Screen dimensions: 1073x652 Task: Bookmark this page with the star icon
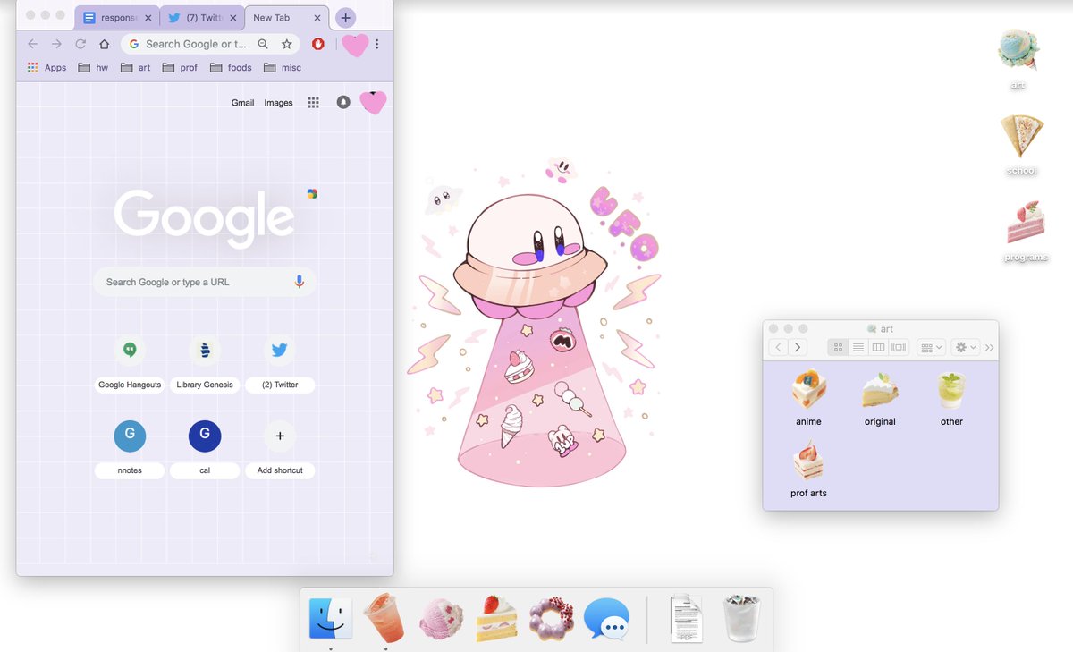[287, 44]
